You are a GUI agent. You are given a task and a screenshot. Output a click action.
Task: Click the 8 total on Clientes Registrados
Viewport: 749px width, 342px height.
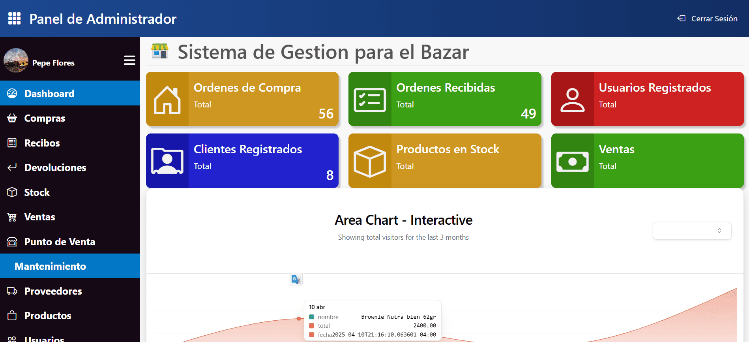point(330,175)
